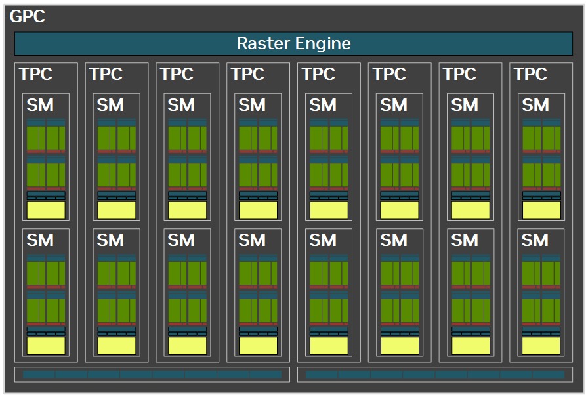Click the lower SM label in the fourth TPC
Image resolution: width=586 pixels, height=395 pixels.
pos(252,240)
